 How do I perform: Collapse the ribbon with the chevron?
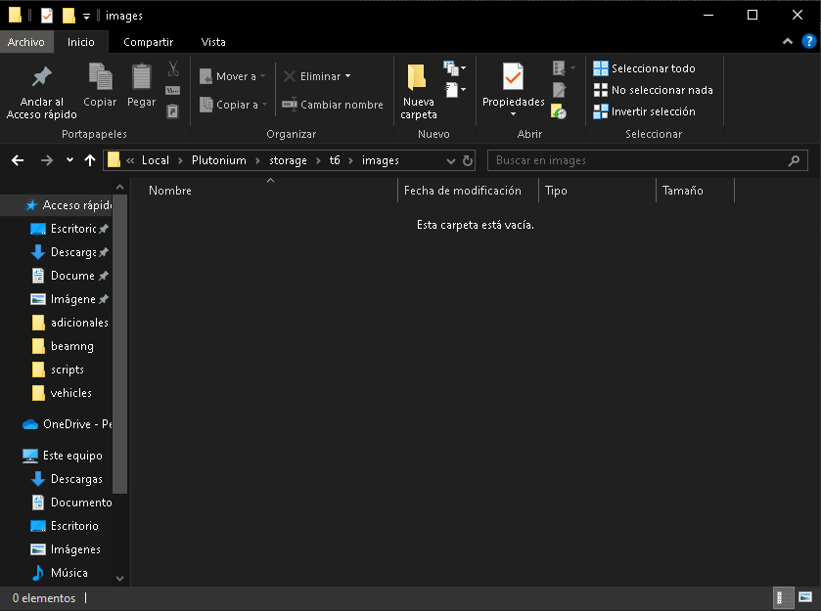(x=787, y=41)
